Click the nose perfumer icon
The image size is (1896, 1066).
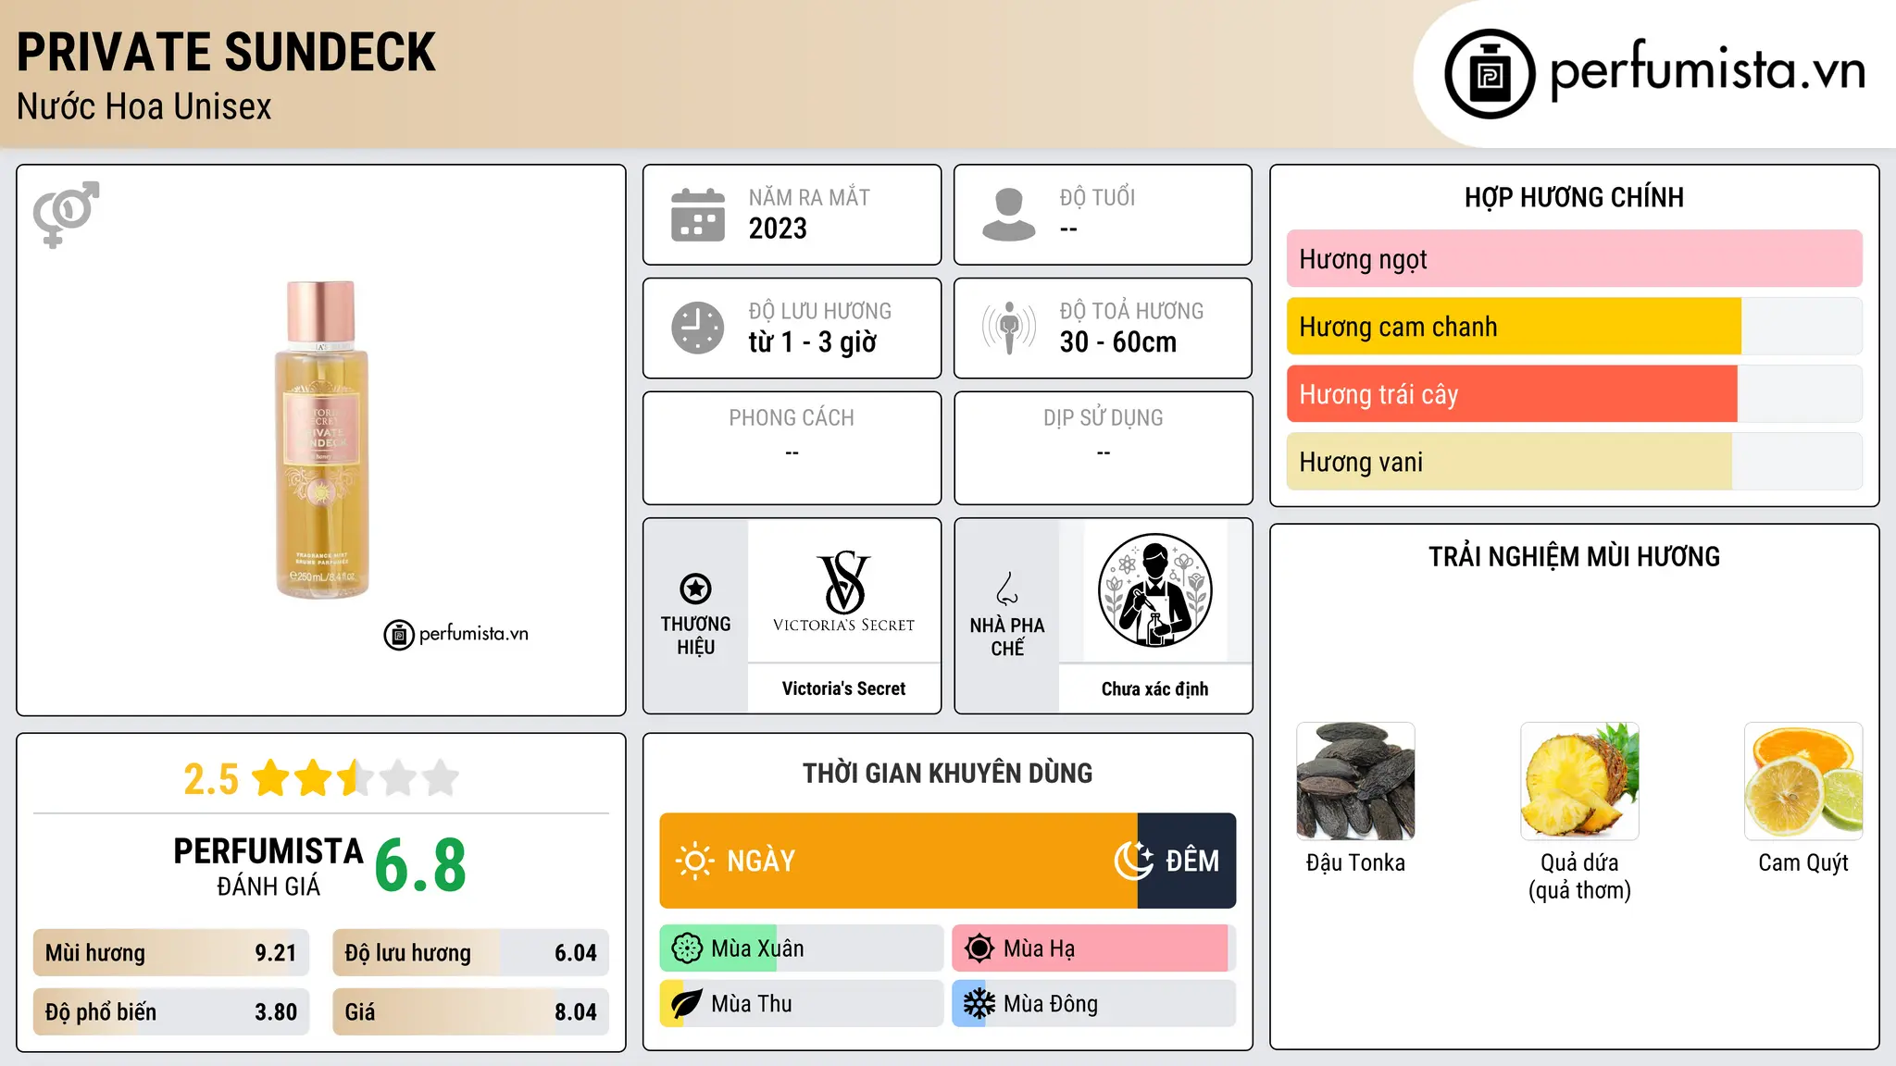1007,589
